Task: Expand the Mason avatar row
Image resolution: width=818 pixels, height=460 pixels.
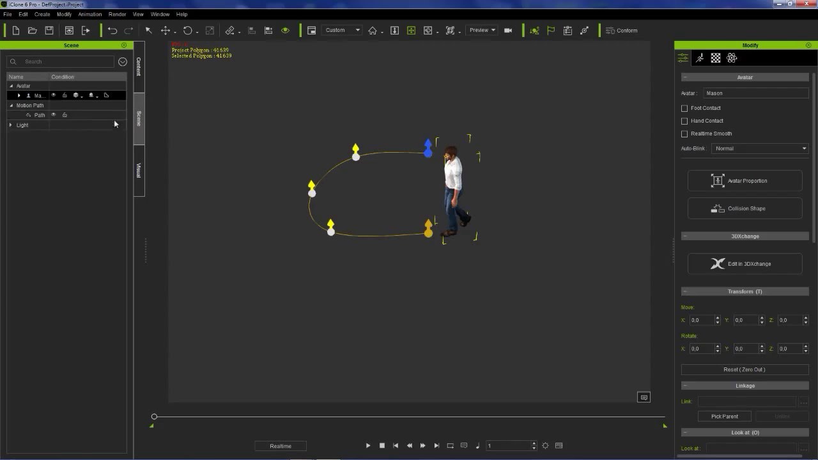Action: click(19, 95)
